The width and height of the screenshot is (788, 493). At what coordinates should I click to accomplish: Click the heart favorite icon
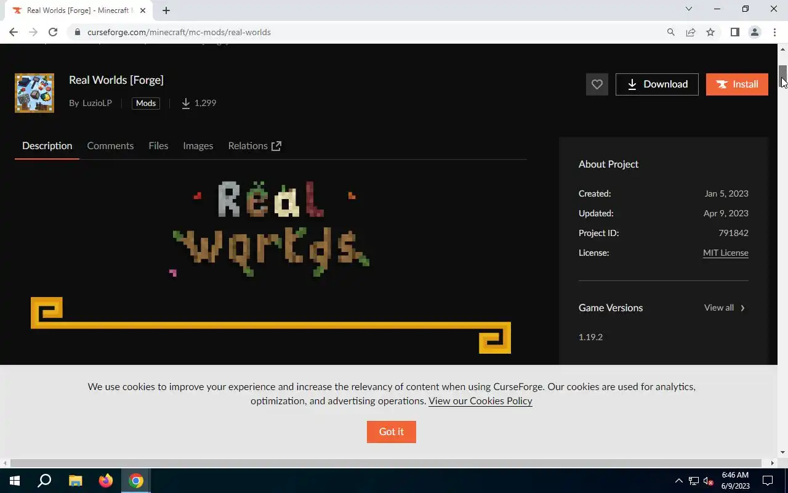tap(597, 84)
